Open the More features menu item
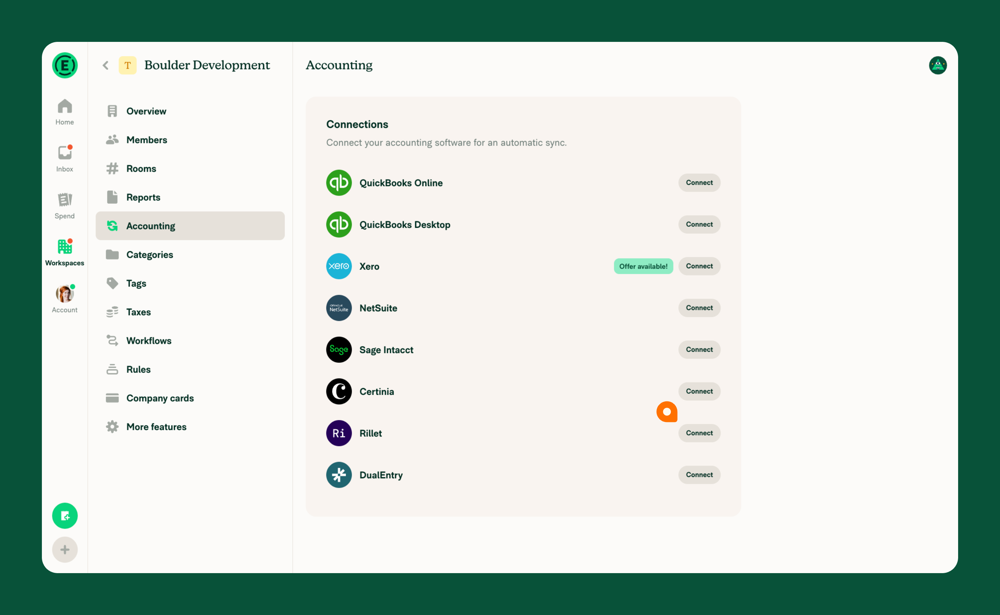Screen dimensions: 1000x615 click(190, 427)
